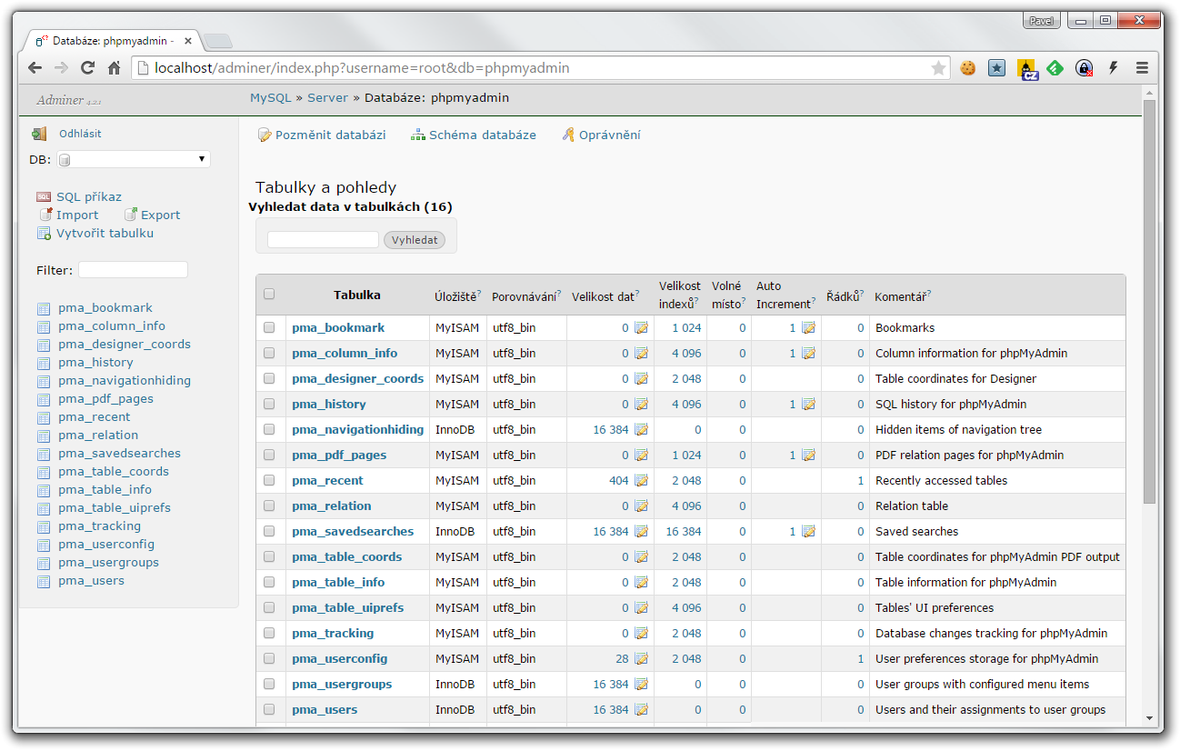Click the Adminer logo text
The width and height of the screenshot is (1180, 751).
[x=60, y=100]
